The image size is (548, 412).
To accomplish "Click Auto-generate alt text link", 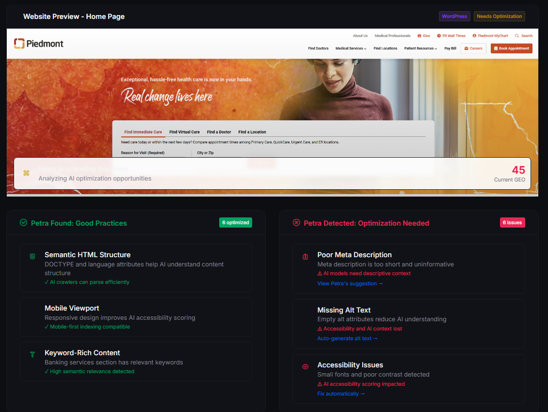I will 347,339.
